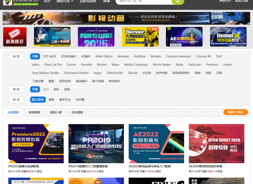Open the AE2022 影视包装 course thumbnail
This screenshot has height=184, width=253.
pos(156,144)
